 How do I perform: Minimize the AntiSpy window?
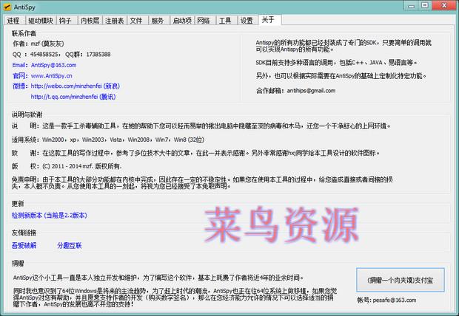tap(412, 6)
